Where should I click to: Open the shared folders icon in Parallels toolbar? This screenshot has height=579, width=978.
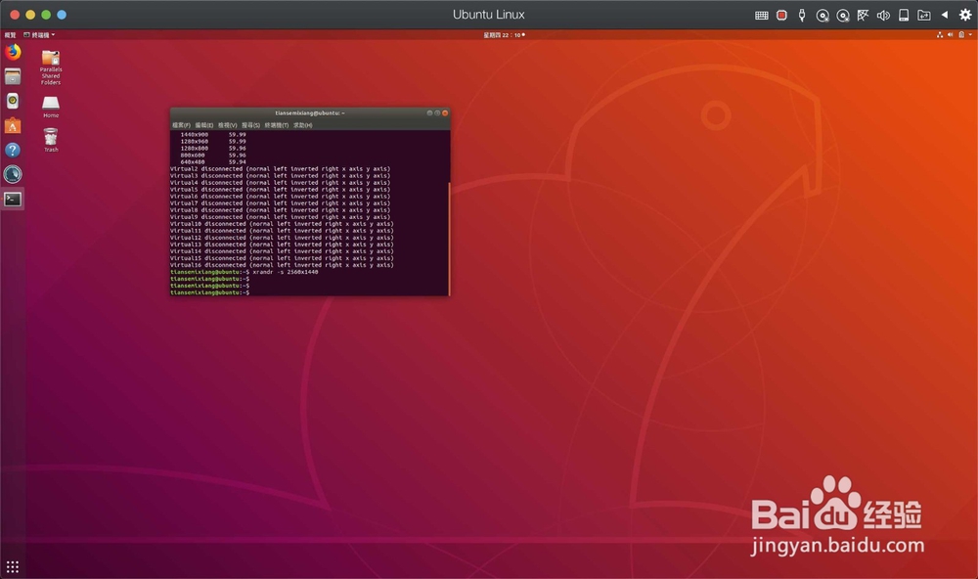click(x=924, y=15)
